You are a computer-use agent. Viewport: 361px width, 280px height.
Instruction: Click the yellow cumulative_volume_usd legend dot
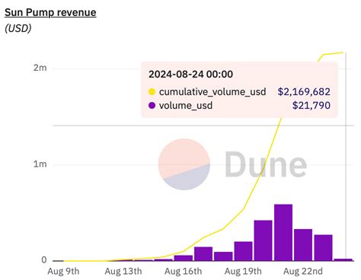click(152, 92)
